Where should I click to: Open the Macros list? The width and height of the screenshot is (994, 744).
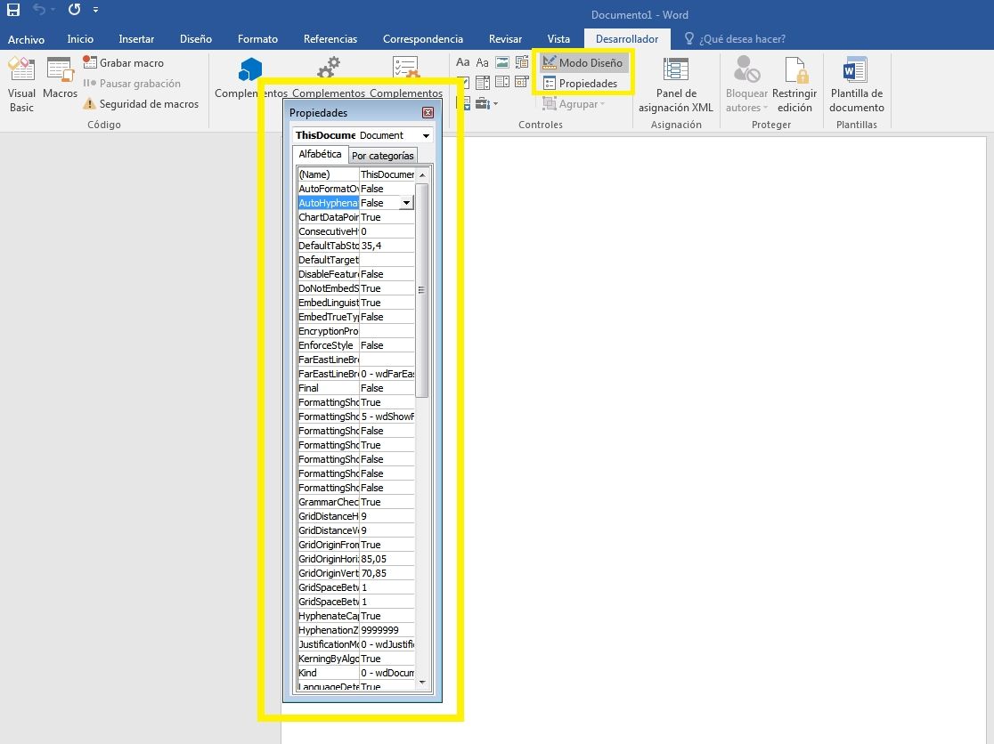(60, 78)
